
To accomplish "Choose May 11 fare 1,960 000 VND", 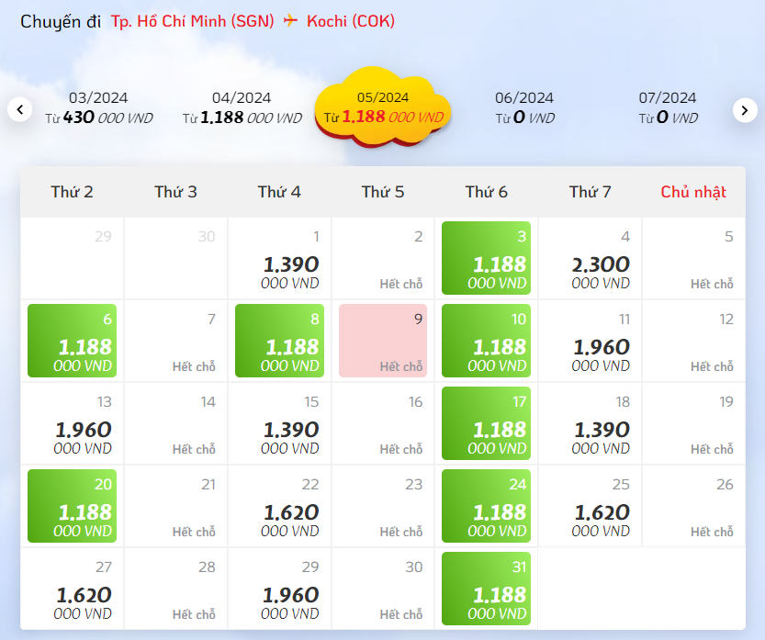I will tap(590, 341).
